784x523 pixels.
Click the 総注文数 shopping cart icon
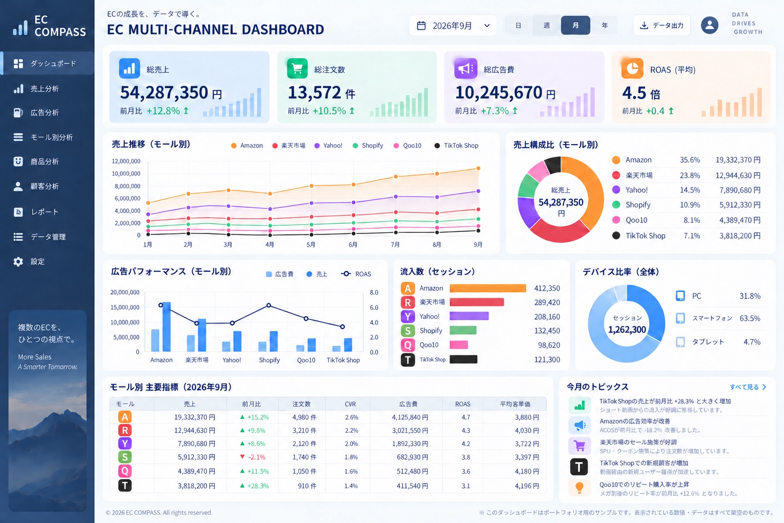pyautogui.click(x=297, y=68)
